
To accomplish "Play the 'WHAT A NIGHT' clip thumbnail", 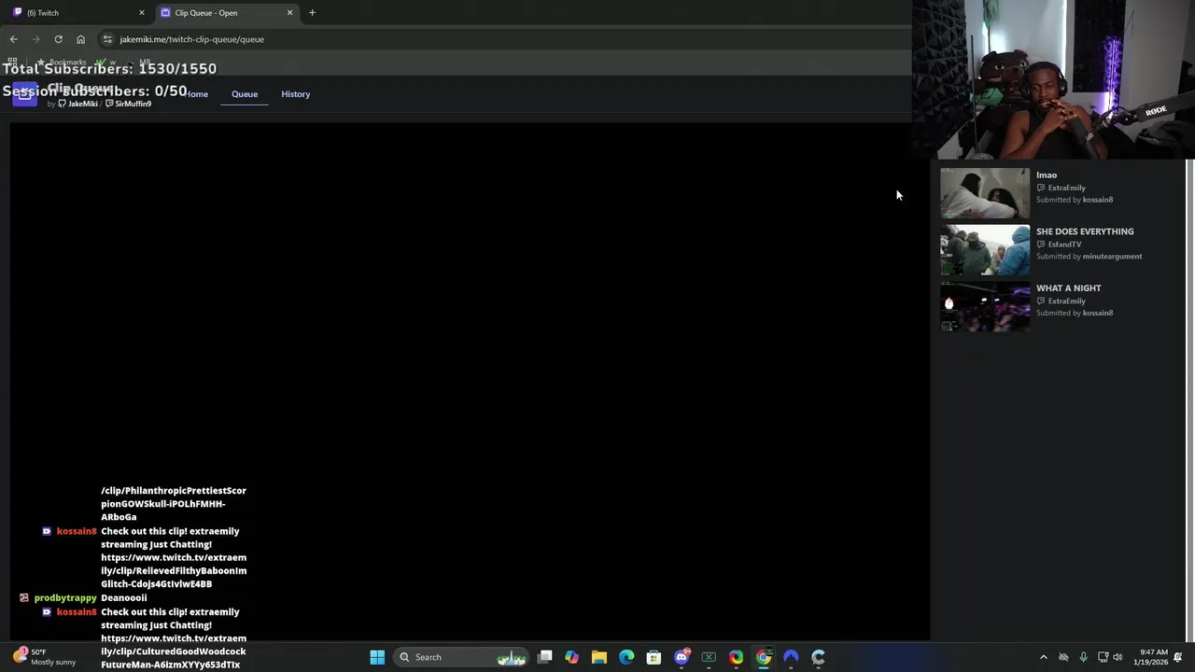I will [x=985, y=306].
